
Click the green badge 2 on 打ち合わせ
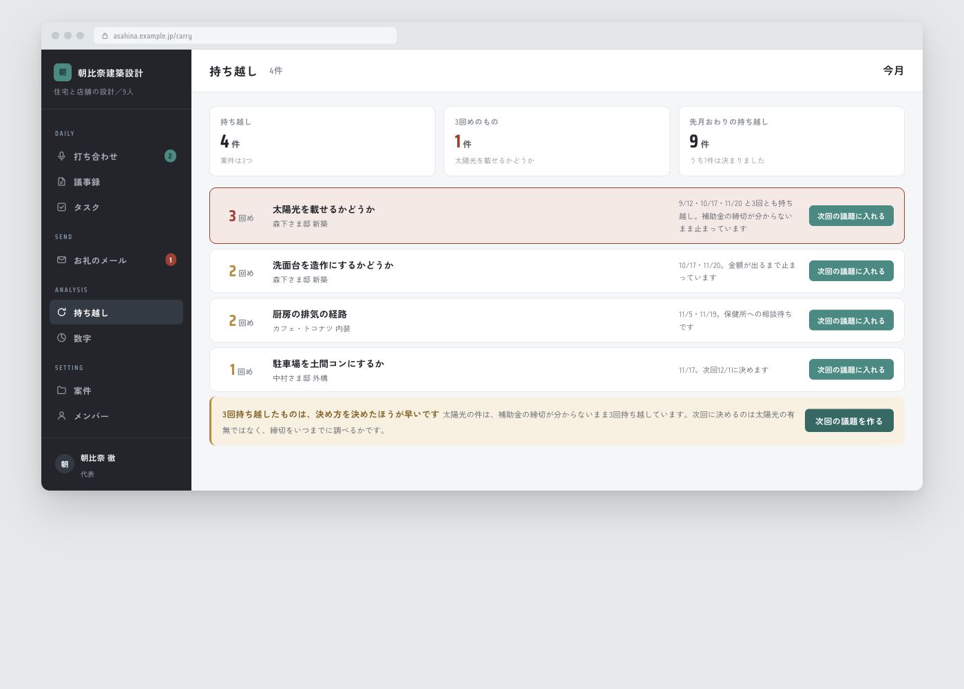pyautogui.click(x=170, y=156)
